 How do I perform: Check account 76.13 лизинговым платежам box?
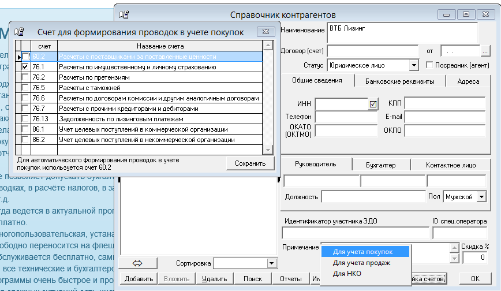[25, 118]
